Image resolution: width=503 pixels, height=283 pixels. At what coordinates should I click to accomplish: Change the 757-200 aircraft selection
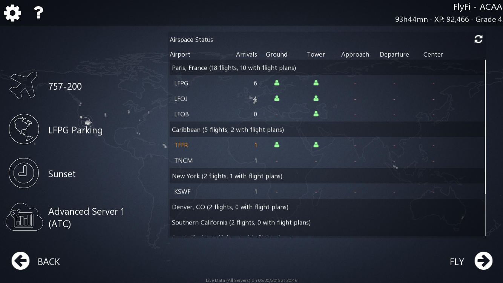click(65, 86)
